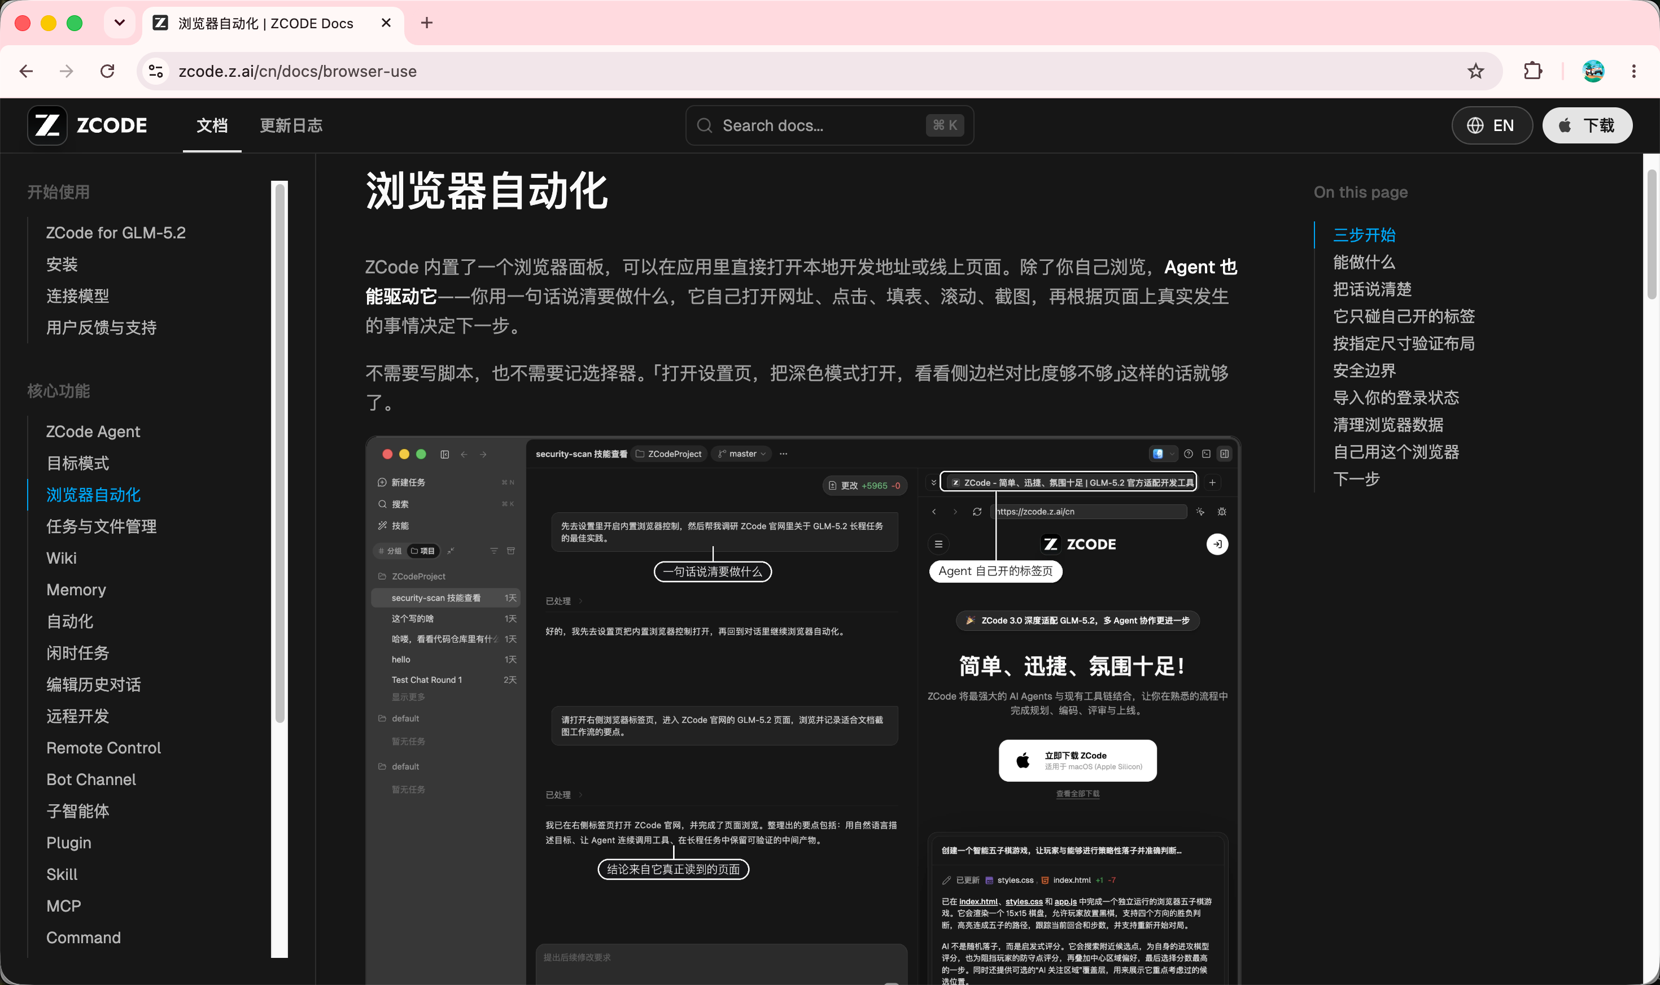Viewport: 1660px width, 985px height.
Task: Open the MCP sidebar page
Action: [x=64, y=906]
